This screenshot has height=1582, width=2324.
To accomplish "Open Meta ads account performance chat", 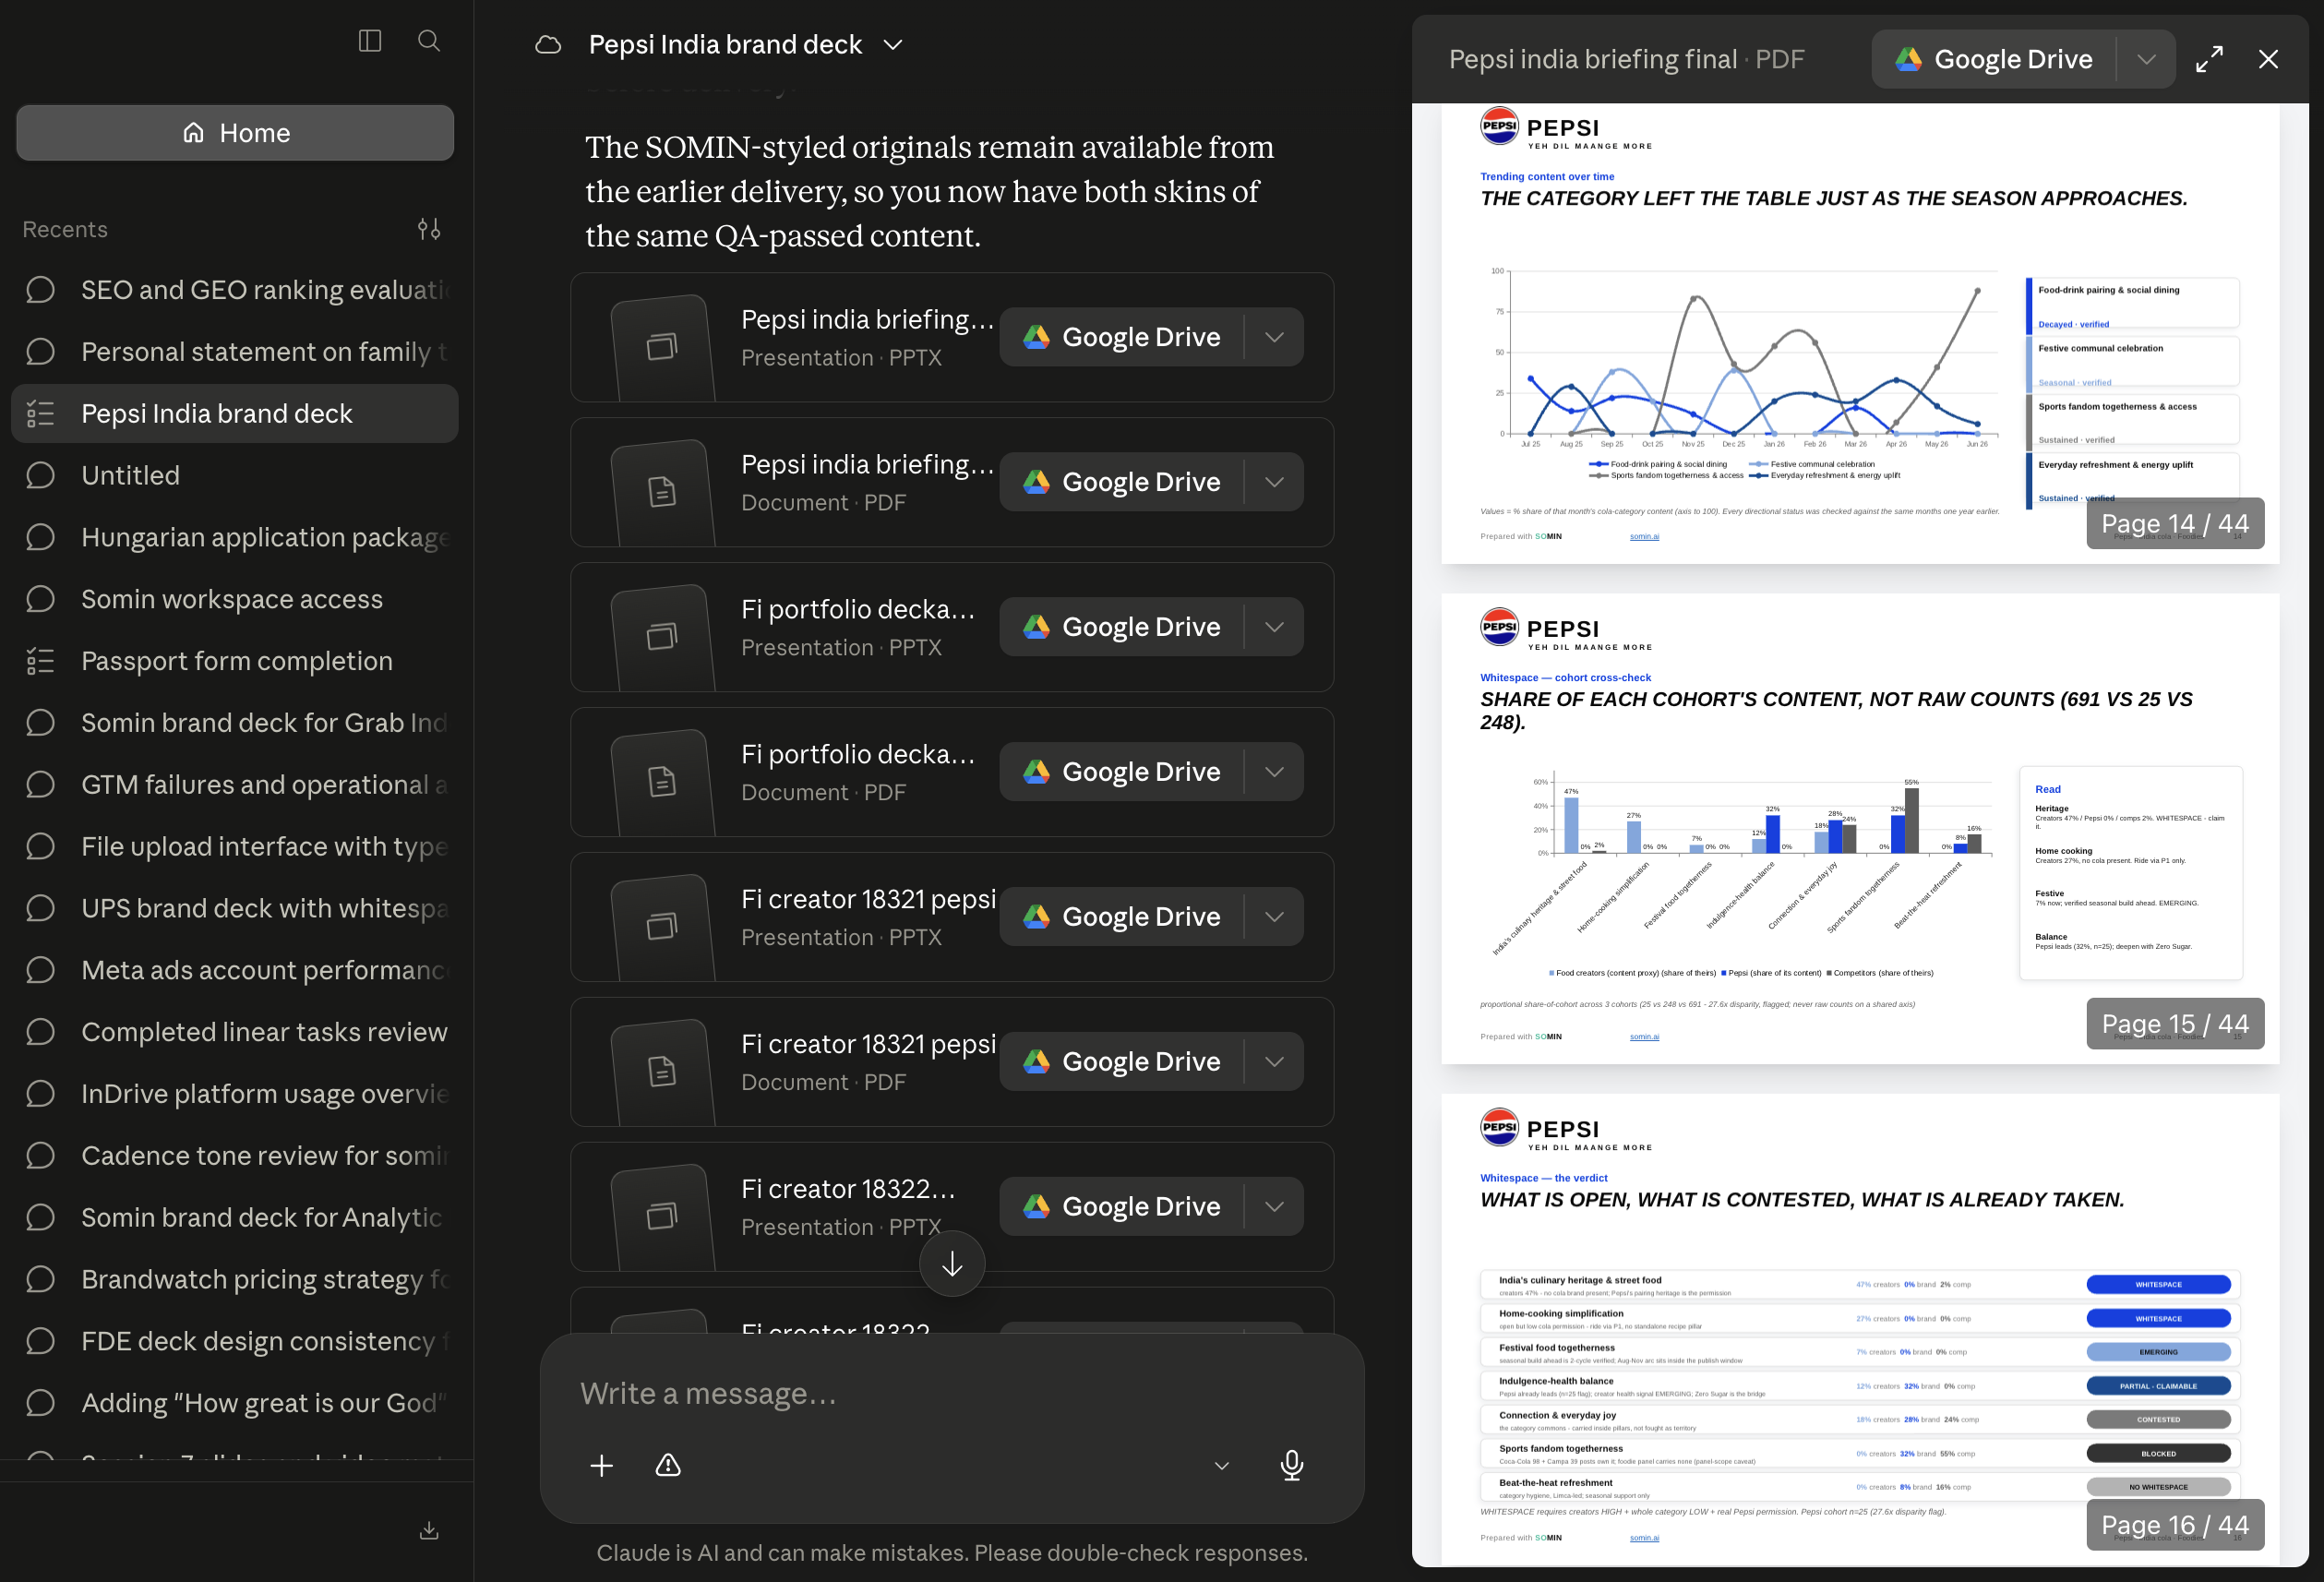I will pos(235,970).
